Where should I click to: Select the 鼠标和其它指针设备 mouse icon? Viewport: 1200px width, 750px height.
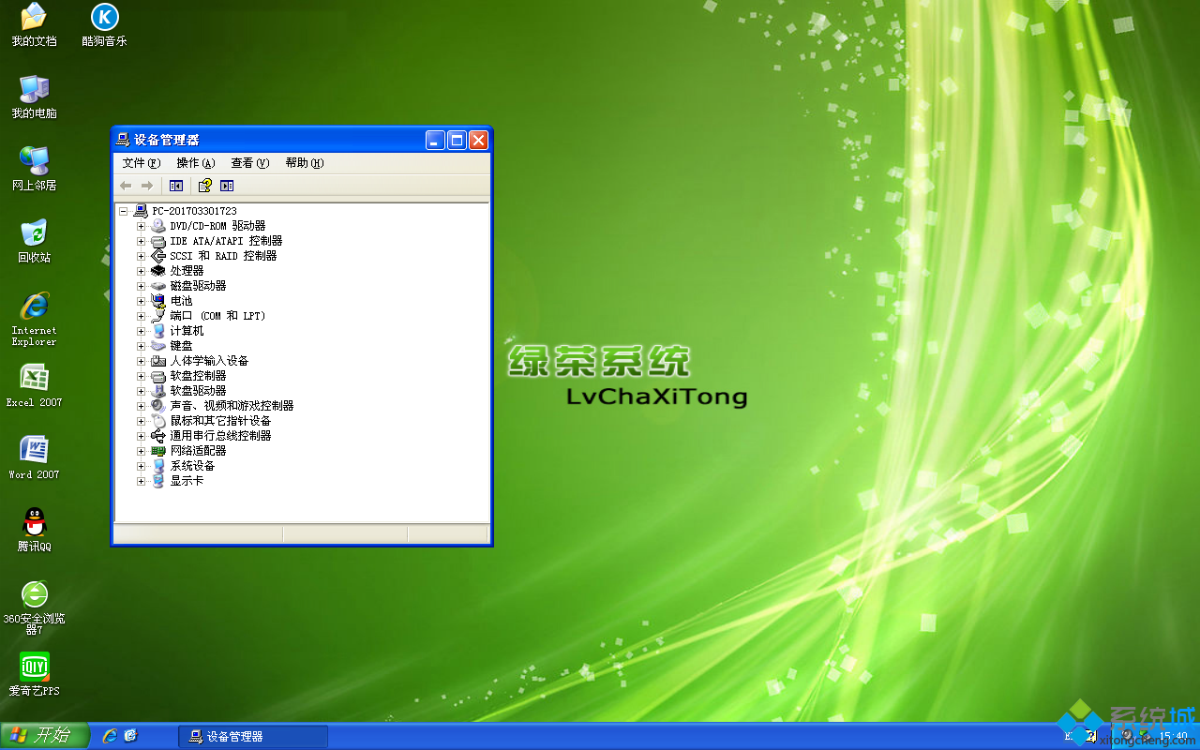click(x=158, y=421)
